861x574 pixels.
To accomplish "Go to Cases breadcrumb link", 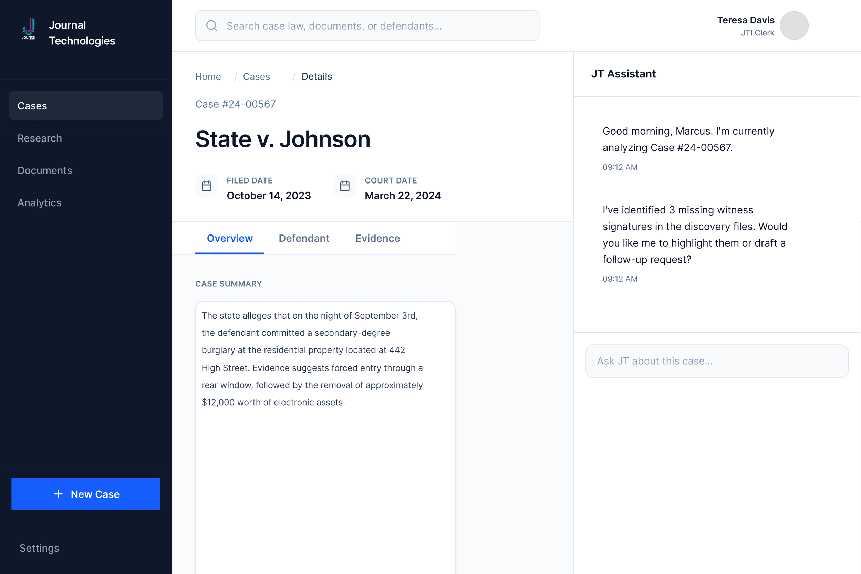I will (x=256, y=76).
